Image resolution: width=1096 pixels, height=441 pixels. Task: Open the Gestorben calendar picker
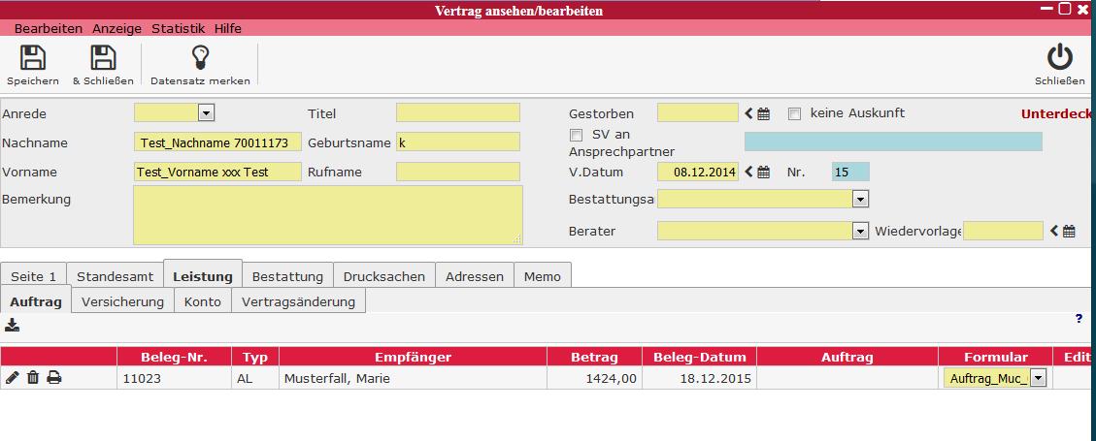[764, 114]
